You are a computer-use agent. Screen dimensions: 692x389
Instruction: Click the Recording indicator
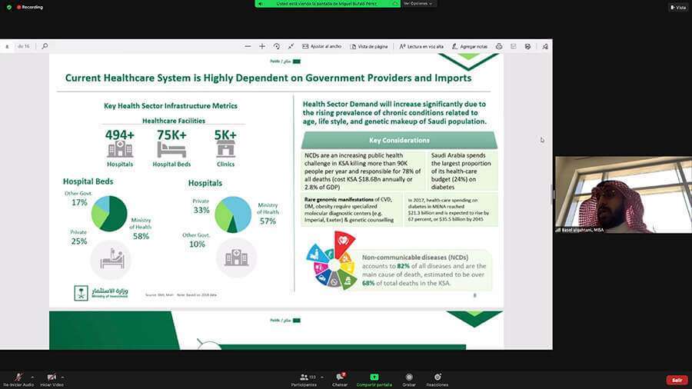pyautogui.click(x=30, y=8)
